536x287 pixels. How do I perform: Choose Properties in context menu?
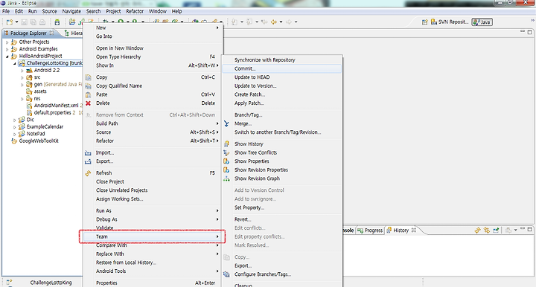pyautogui.click(x=106, y=283)
